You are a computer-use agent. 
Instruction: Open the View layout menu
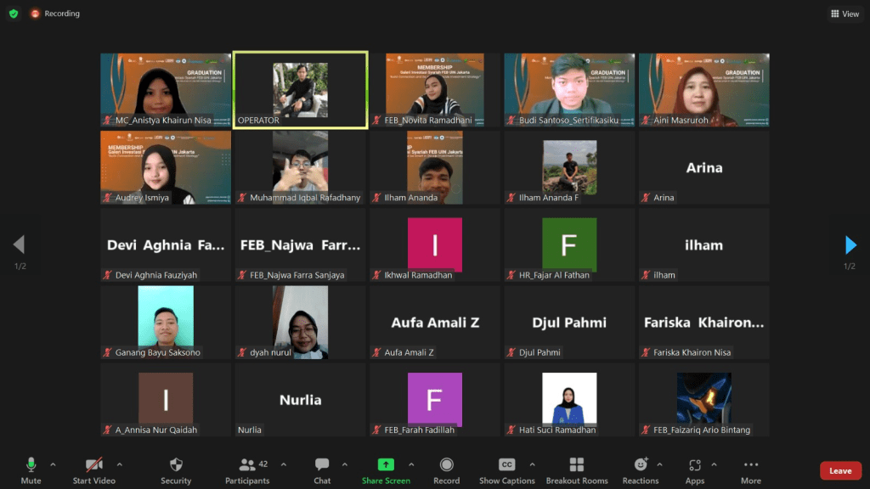click(x=845, y=14)
